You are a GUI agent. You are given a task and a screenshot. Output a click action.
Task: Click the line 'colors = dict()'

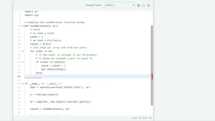pyautogui.click(x=41, y=44)
